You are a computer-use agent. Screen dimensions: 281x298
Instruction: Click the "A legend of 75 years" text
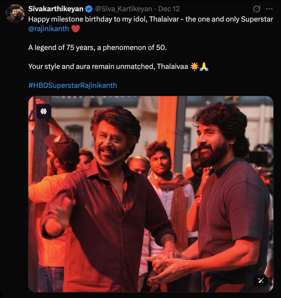[x=98, y=48]
